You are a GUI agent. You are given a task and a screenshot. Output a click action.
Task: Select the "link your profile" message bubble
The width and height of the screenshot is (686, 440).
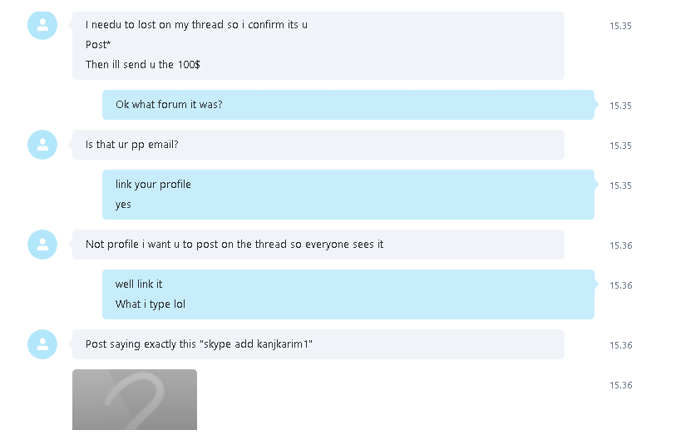348,195
